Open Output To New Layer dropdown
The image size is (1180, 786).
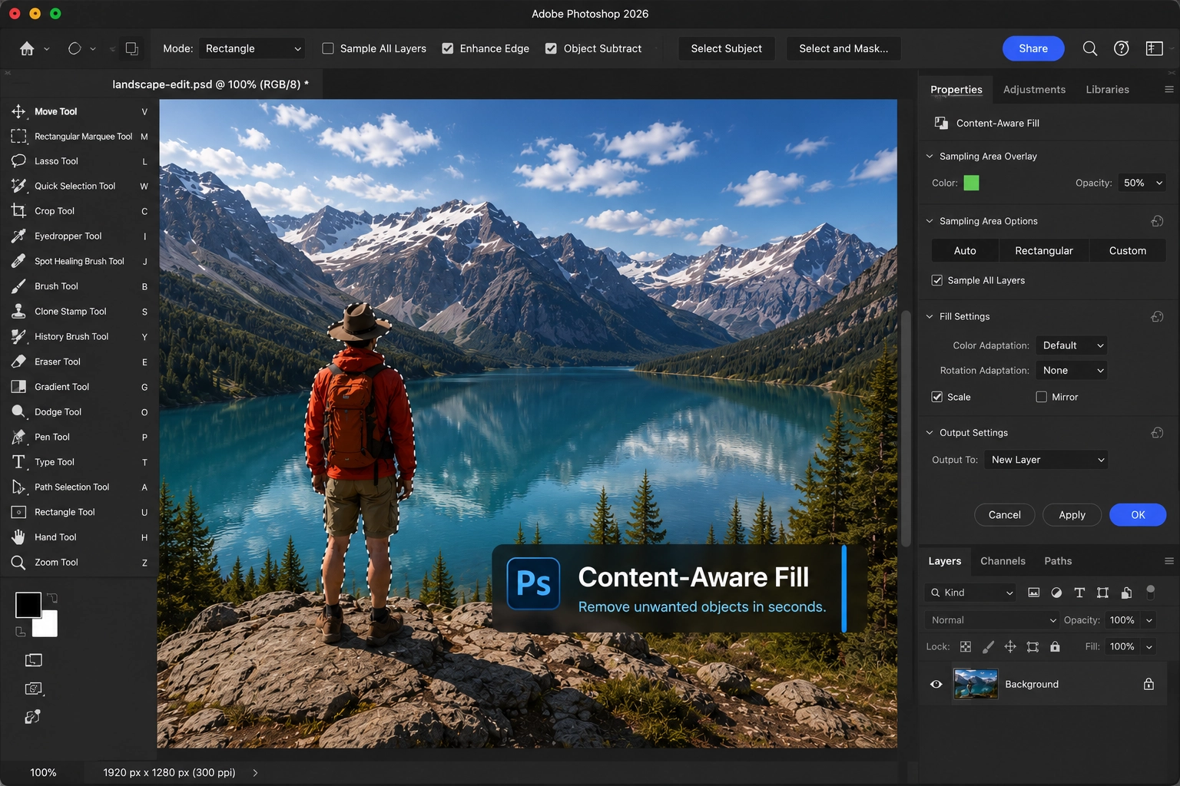1046,460
